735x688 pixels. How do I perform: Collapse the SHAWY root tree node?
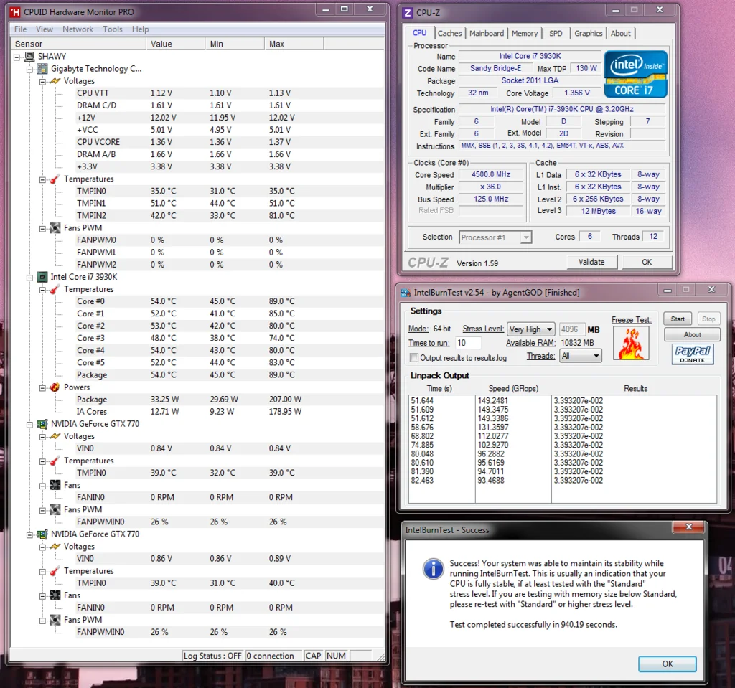point(17,57)
